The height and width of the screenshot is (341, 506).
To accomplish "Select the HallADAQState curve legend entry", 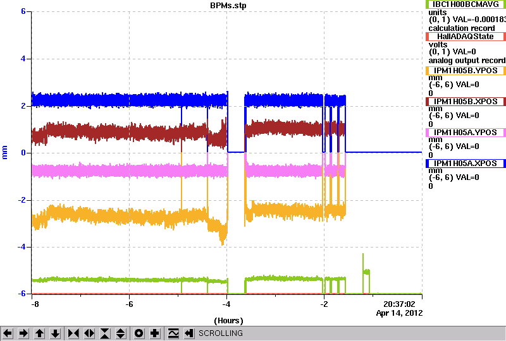I will (x=466, y=37).
